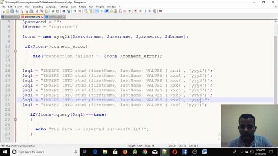Place cursor in the $dbname "register" line
Image resolution: width=278 pixels, height=156 pixels.
click(50, 27)
